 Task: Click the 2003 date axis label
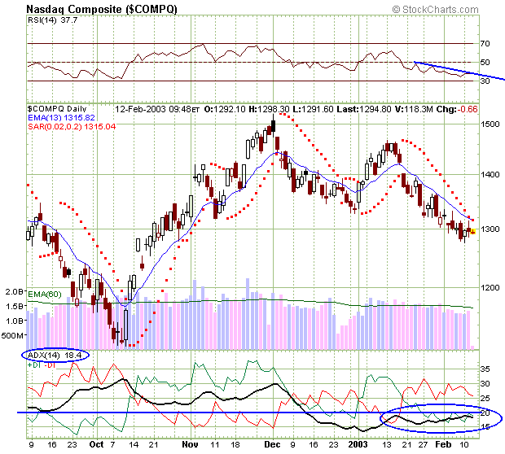click(x=358, y=445)
